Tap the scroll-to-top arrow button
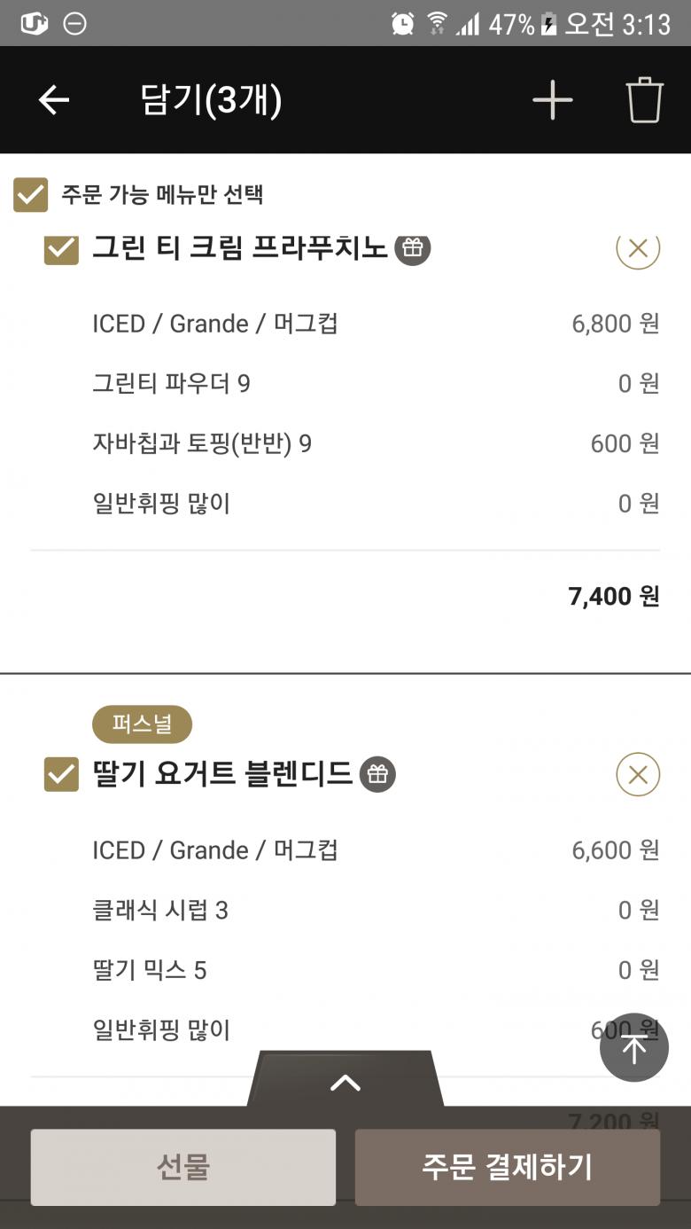Screen dimensions: 691x1229 pyautogui.click(x=634, y=1048)
